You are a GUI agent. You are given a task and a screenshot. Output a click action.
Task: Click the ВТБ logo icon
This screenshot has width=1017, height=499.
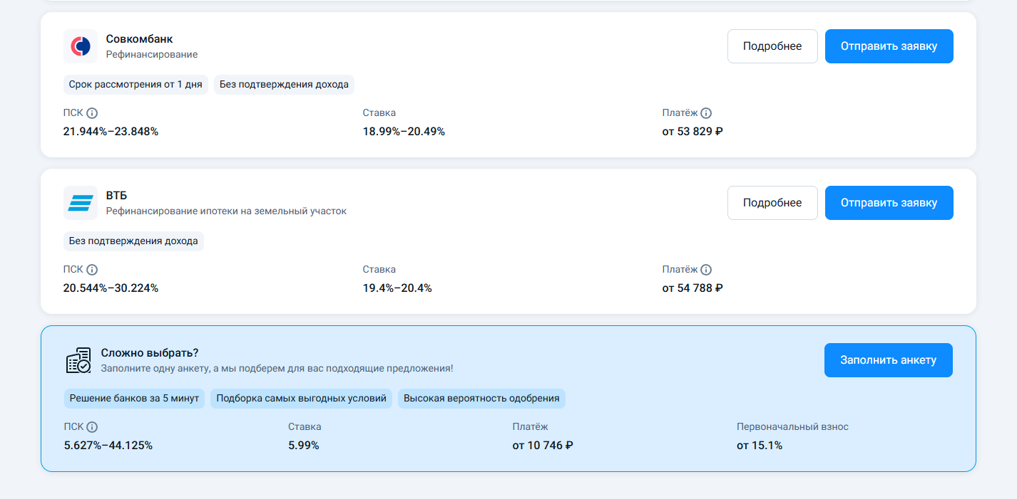[81, 203]
